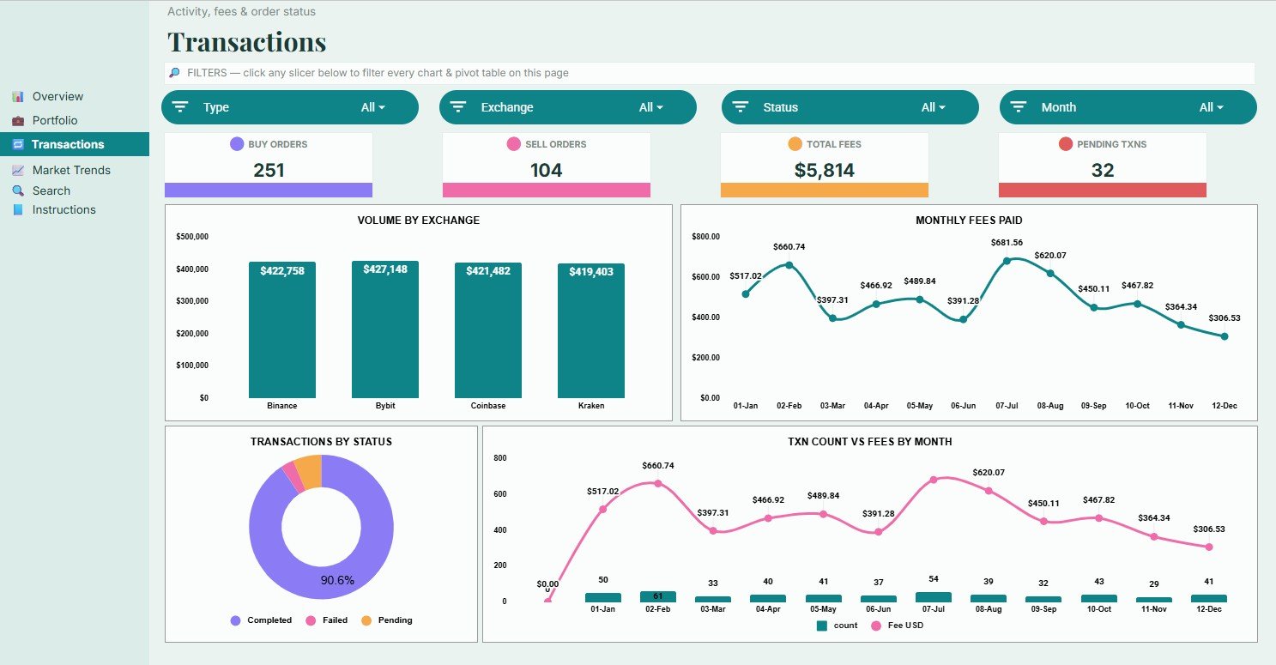Screen dimensions: 1276x665
Task: Click the Kraken bar labeled $419,403
Action: point(591,331)
